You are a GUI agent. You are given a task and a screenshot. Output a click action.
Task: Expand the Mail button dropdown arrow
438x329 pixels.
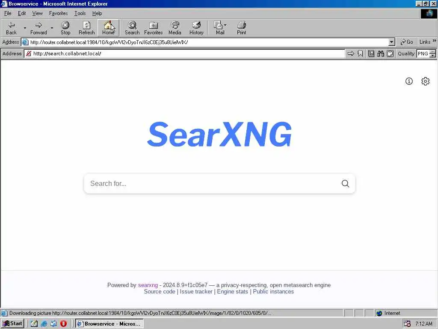coord(225,25)
